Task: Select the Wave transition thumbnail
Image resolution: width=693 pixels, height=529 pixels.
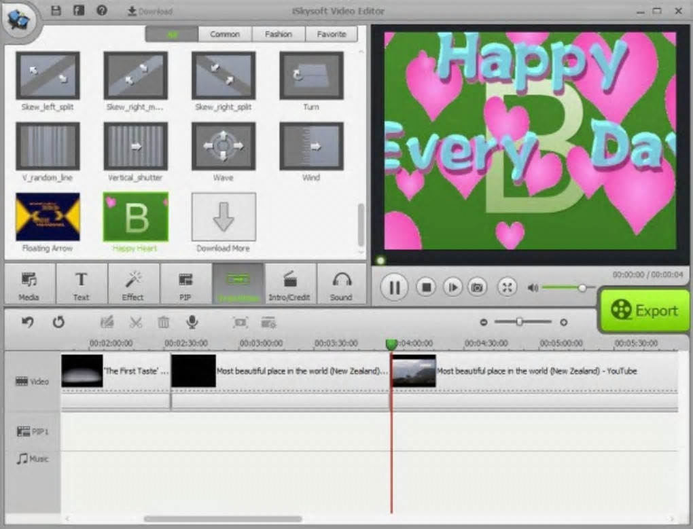Action: point(224,146)
